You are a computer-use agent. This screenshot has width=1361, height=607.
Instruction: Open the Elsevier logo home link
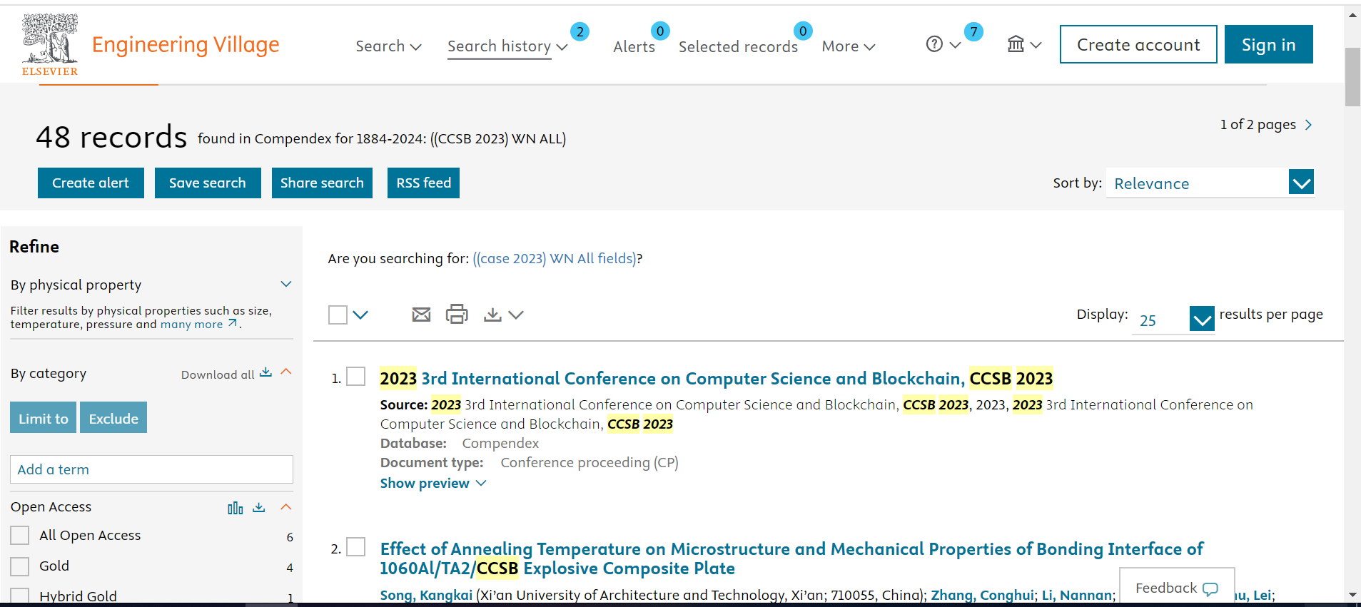point(50,44)
